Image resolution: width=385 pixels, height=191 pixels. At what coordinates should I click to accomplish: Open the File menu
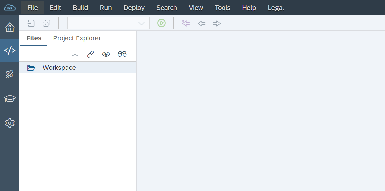point(33,8)
